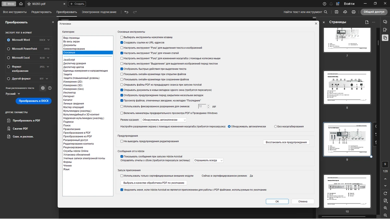This screenshot has width=390, height=219.
Task: Click insert page icon in Pages panel
Action: pyautogui.click(x=367, y=22)
